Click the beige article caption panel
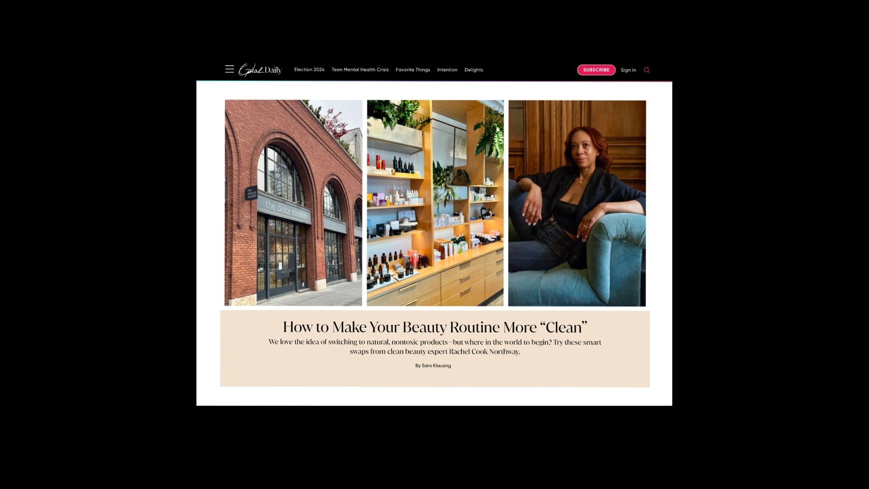869x489 pixels. tap(435, 349)
